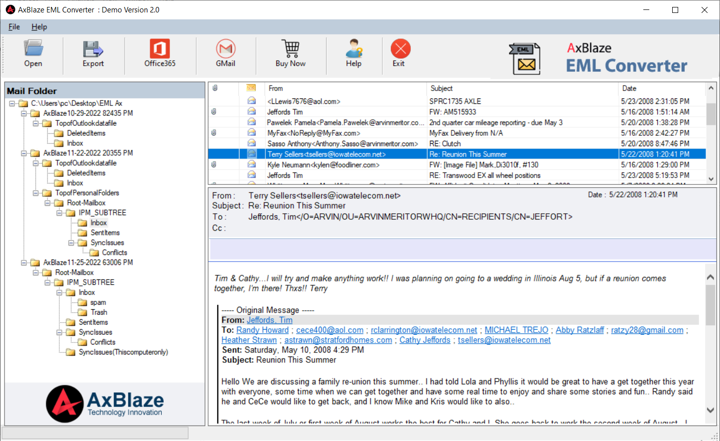The height and width of the screenshot is (441, 720).
Task: Collapse SyncIssues node above Conflicts at bottom
Action: click(x=59, y=332)
